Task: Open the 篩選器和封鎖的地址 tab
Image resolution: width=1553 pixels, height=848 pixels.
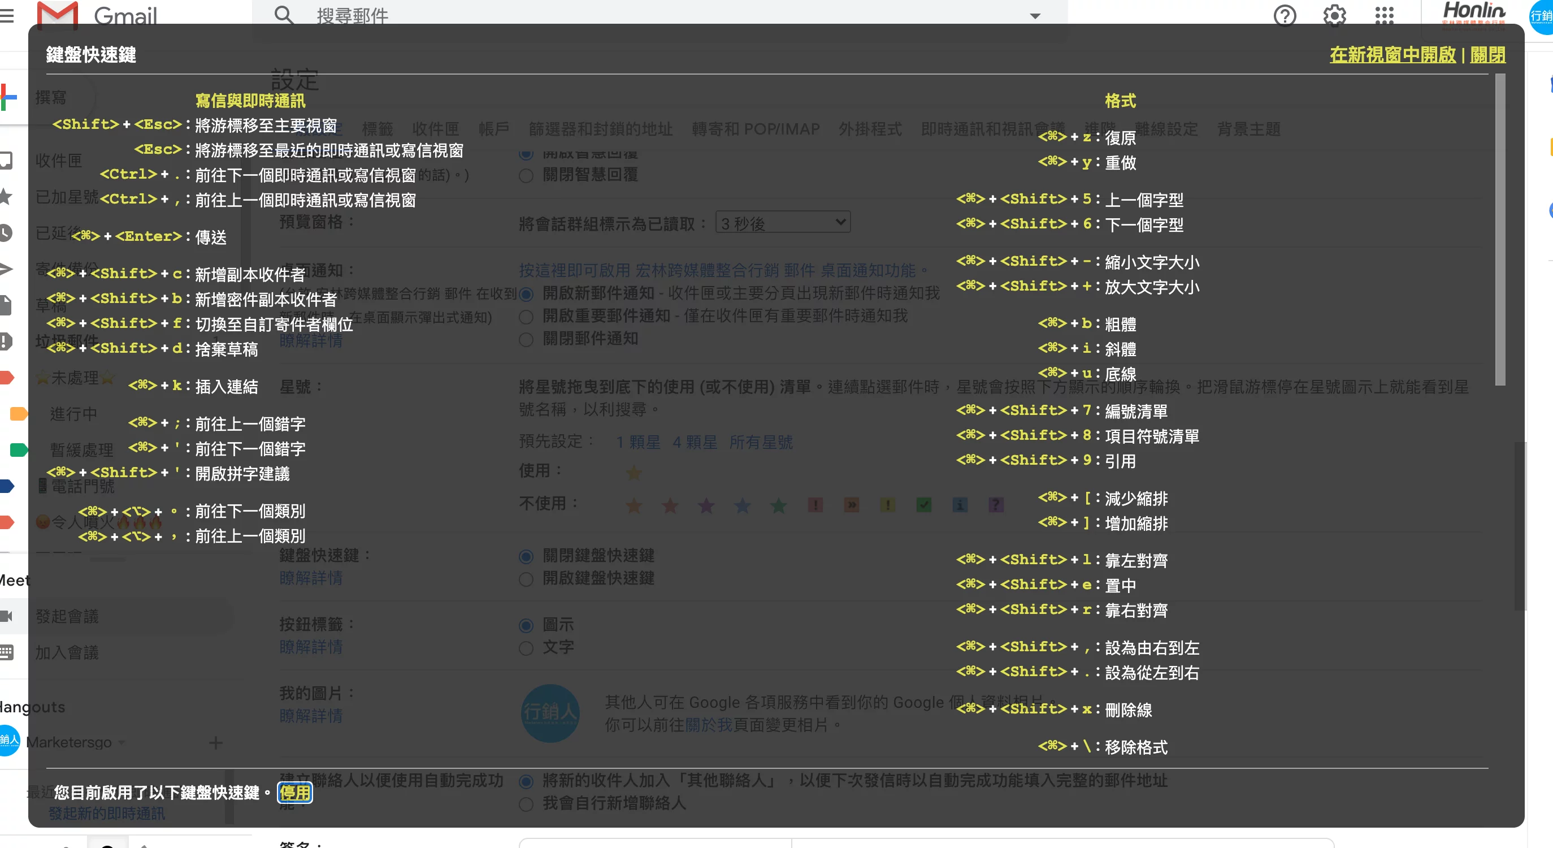Action: (x=601, y=129)
